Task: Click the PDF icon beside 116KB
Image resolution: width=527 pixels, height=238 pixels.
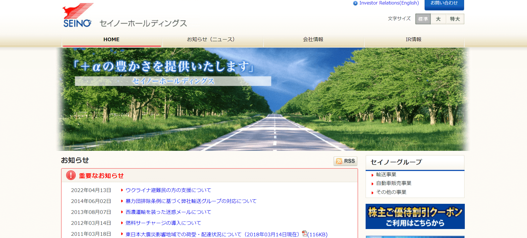Action: coord(305,234)
